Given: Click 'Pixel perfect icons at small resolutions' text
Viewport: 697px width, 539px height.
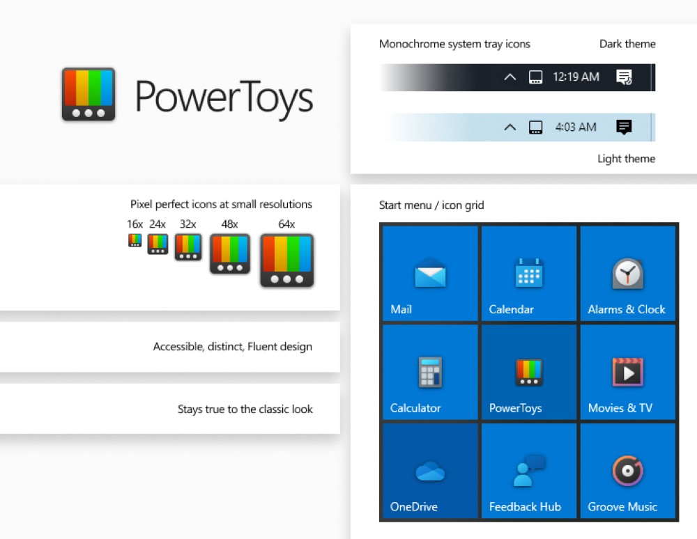Looking at the screenshot, I should coord(221,204).
